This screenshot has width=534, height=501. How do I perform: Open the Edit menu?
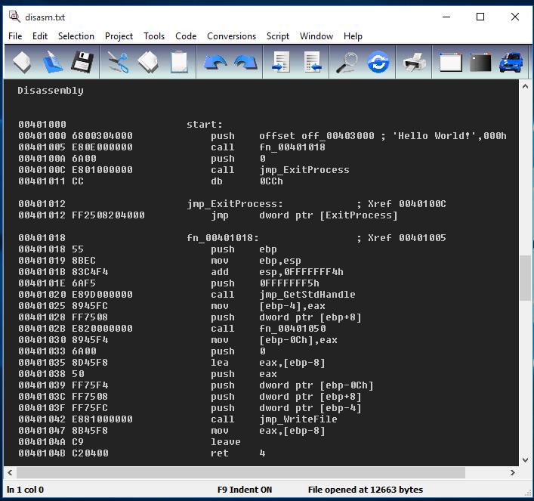pyautogui.click(x=40, y=36)
